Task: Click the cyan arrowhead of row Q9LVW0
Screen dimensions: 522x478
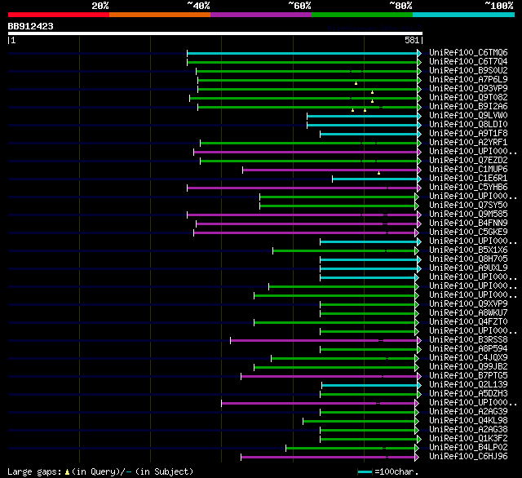Action: 419,116
